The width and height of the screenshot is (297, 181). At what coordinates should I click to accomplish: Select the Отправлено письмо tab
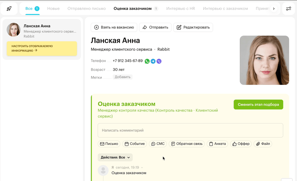(x=86, y=9)
